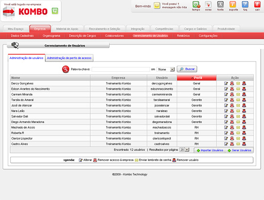Open the Relatórios submenu item
The image size is (264, 200).
(x=183, y=36)
